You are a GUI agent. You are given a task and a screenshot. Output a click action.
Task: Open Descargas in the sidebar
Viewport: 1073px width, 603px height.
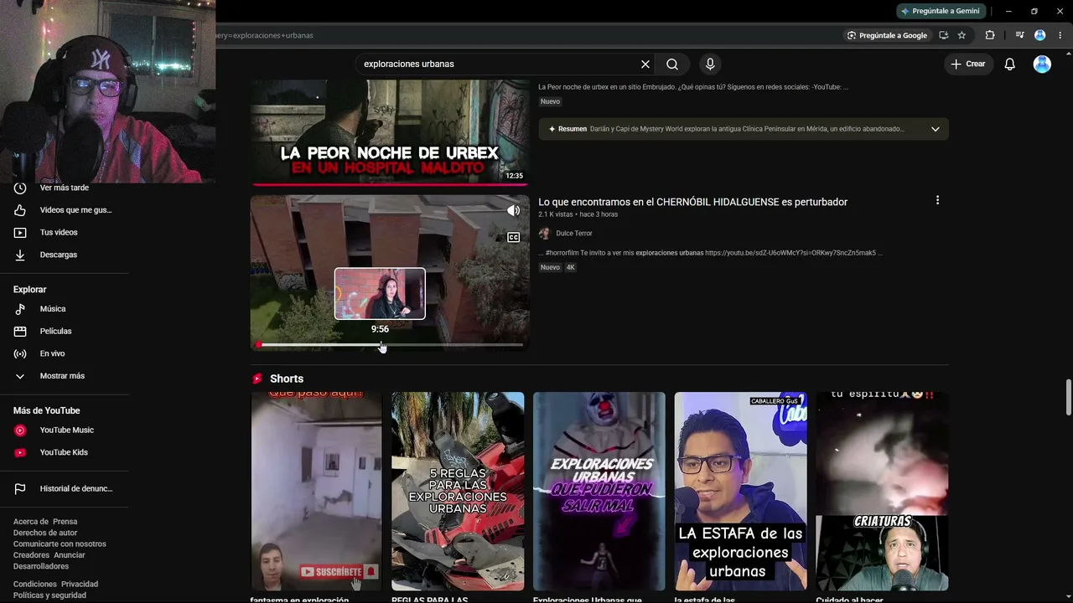coord(59,255)
